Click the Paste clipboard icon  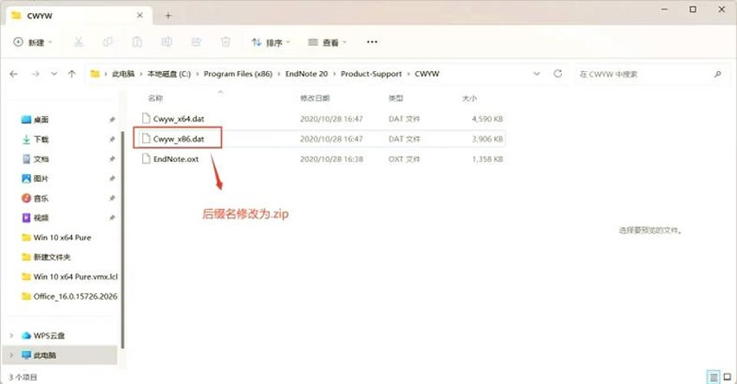click(x=137, y=42)
